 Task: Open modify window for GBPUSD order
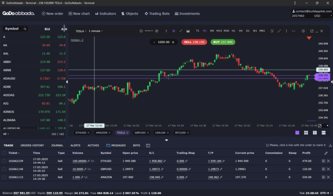(323, 169)
